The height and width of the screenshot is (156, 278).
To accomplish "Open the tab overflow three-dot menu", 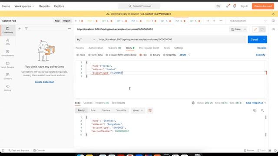I will pyautogui.click(x=221, y=21).
